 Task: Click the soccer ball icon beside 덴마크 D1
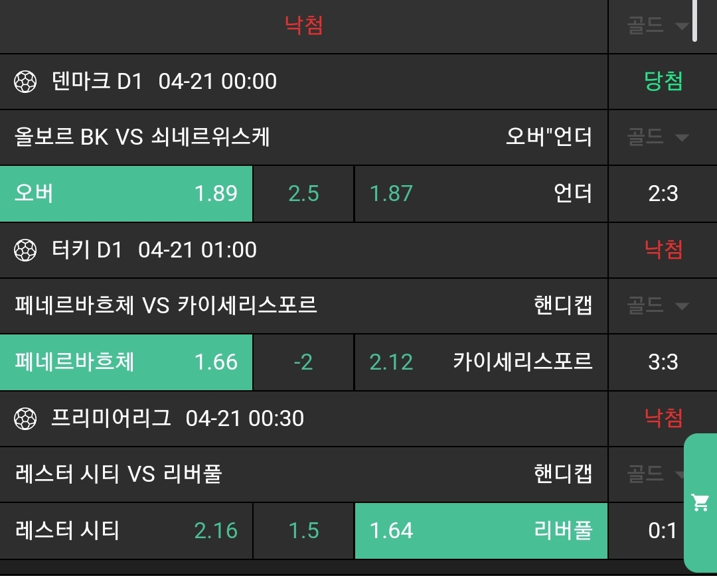coord(25,82)
